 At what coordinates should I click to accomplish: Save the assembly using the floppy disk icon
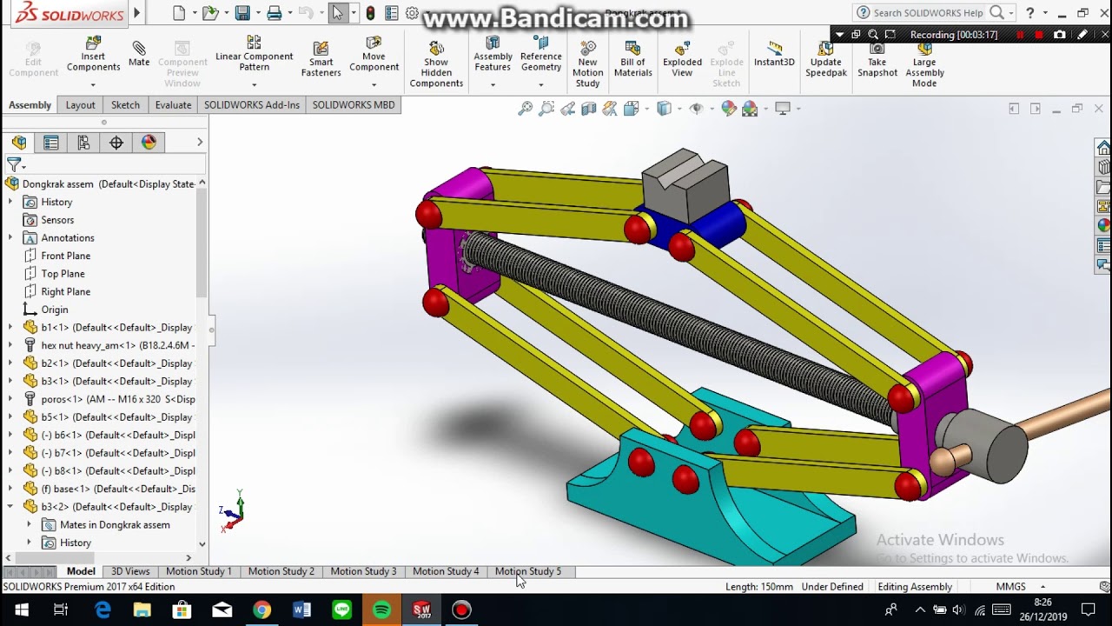coord(242,13)
